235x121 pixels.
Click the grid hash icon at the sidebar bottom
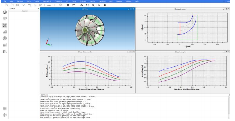5,108
